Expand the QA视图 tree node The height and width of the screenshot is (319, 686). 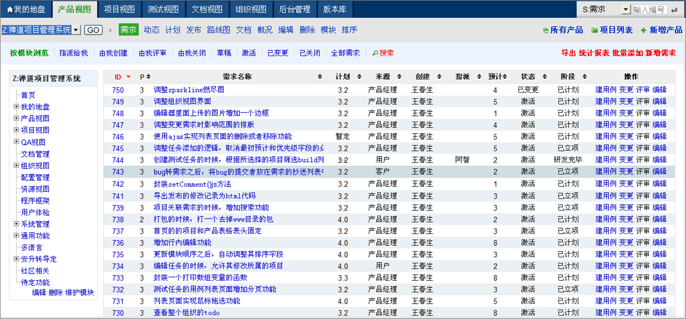click(x=17, y=142)
